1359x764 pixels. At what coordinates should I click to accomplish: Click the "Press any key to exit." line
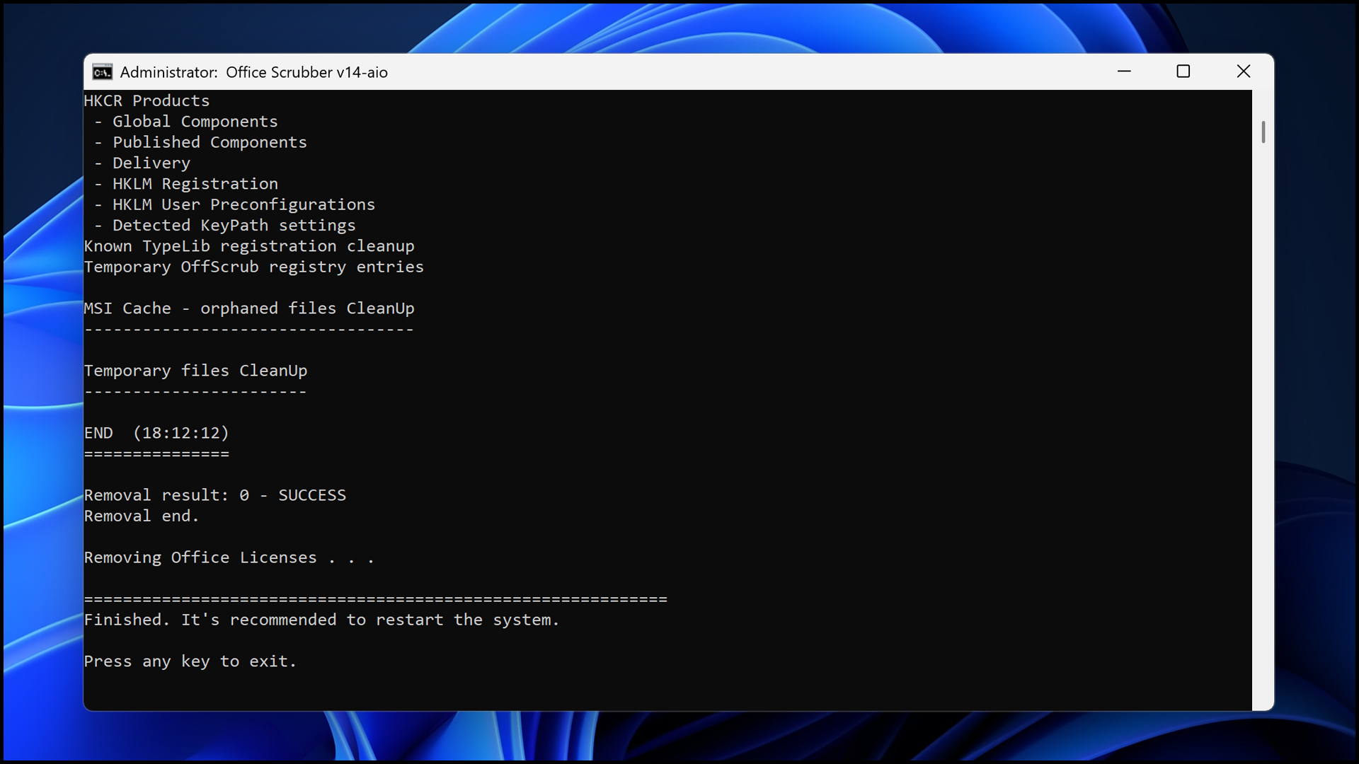click(x=190, y=661)
